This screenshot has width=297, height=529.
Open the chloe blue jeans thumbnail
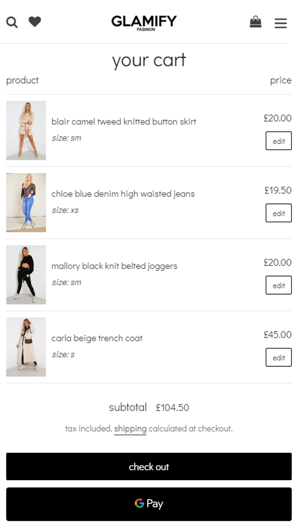click(26, 202)
